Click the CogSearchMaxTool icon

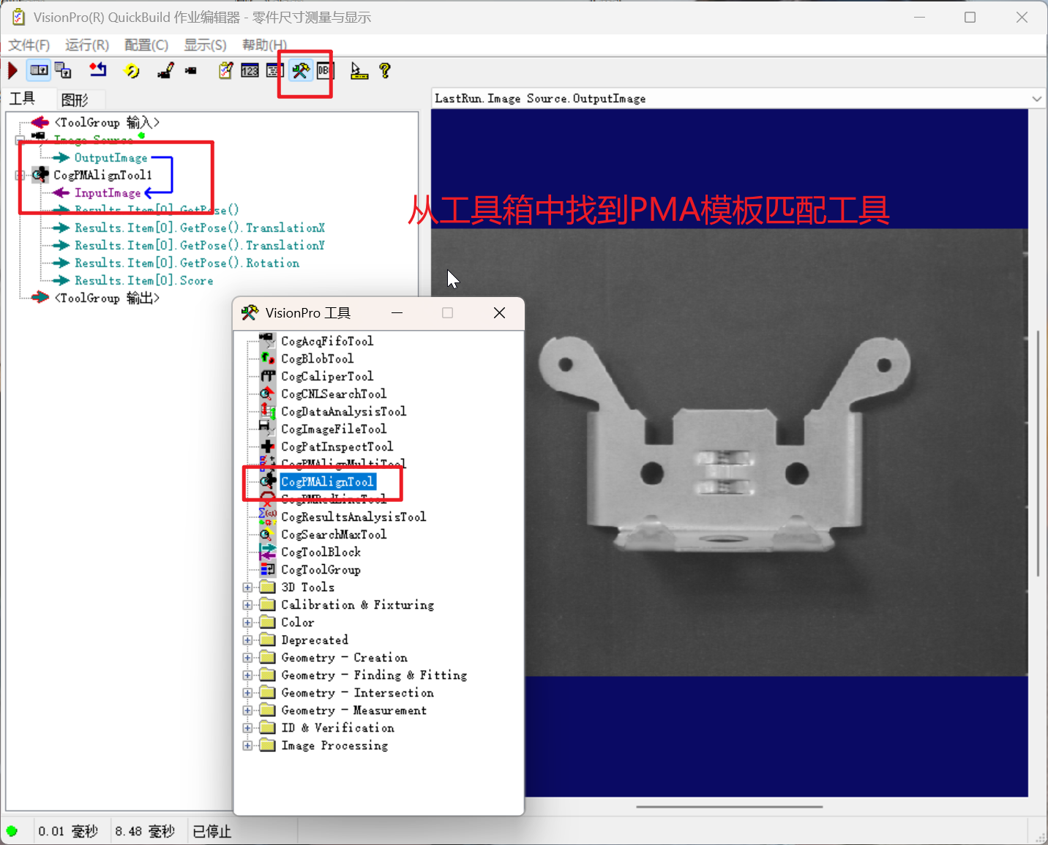(268, 534)
